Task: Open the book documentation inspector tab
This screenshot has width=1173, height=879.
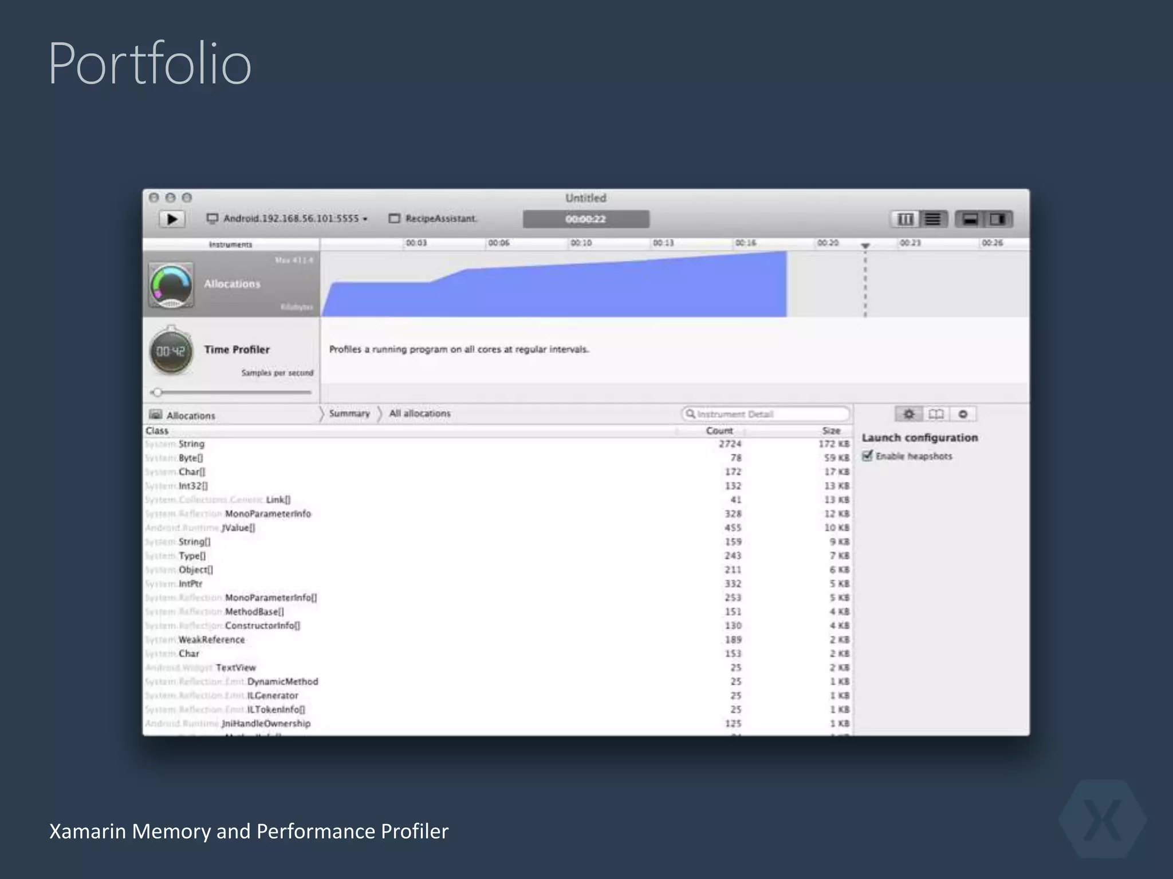Action: click(936, 414)
